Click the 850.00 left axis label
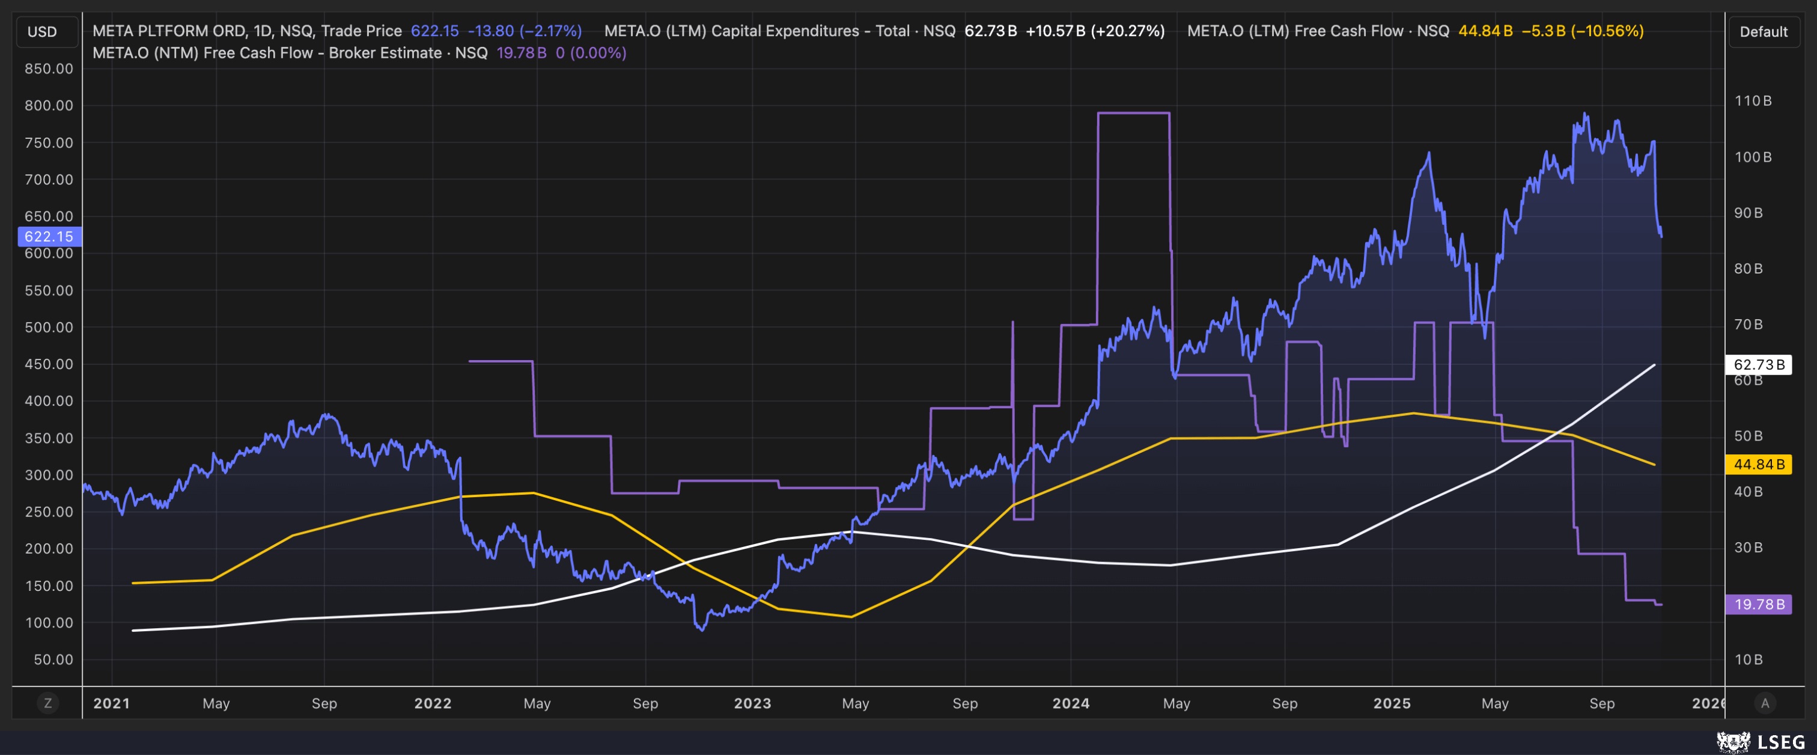Viewport: 1817px width, 755px height. [49, 69]
